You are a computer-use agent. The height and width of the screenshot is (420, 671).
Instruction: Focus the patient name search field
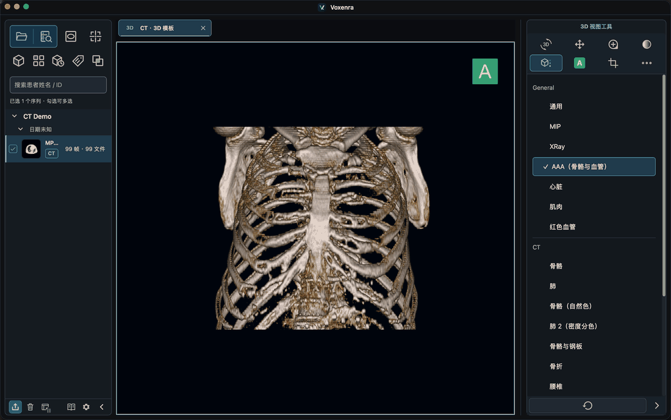pos(58,85)
